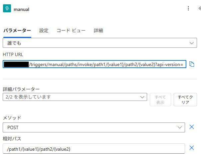Switch to the パラメーター tab
201x156 pixels.
(x=17, y=31)
